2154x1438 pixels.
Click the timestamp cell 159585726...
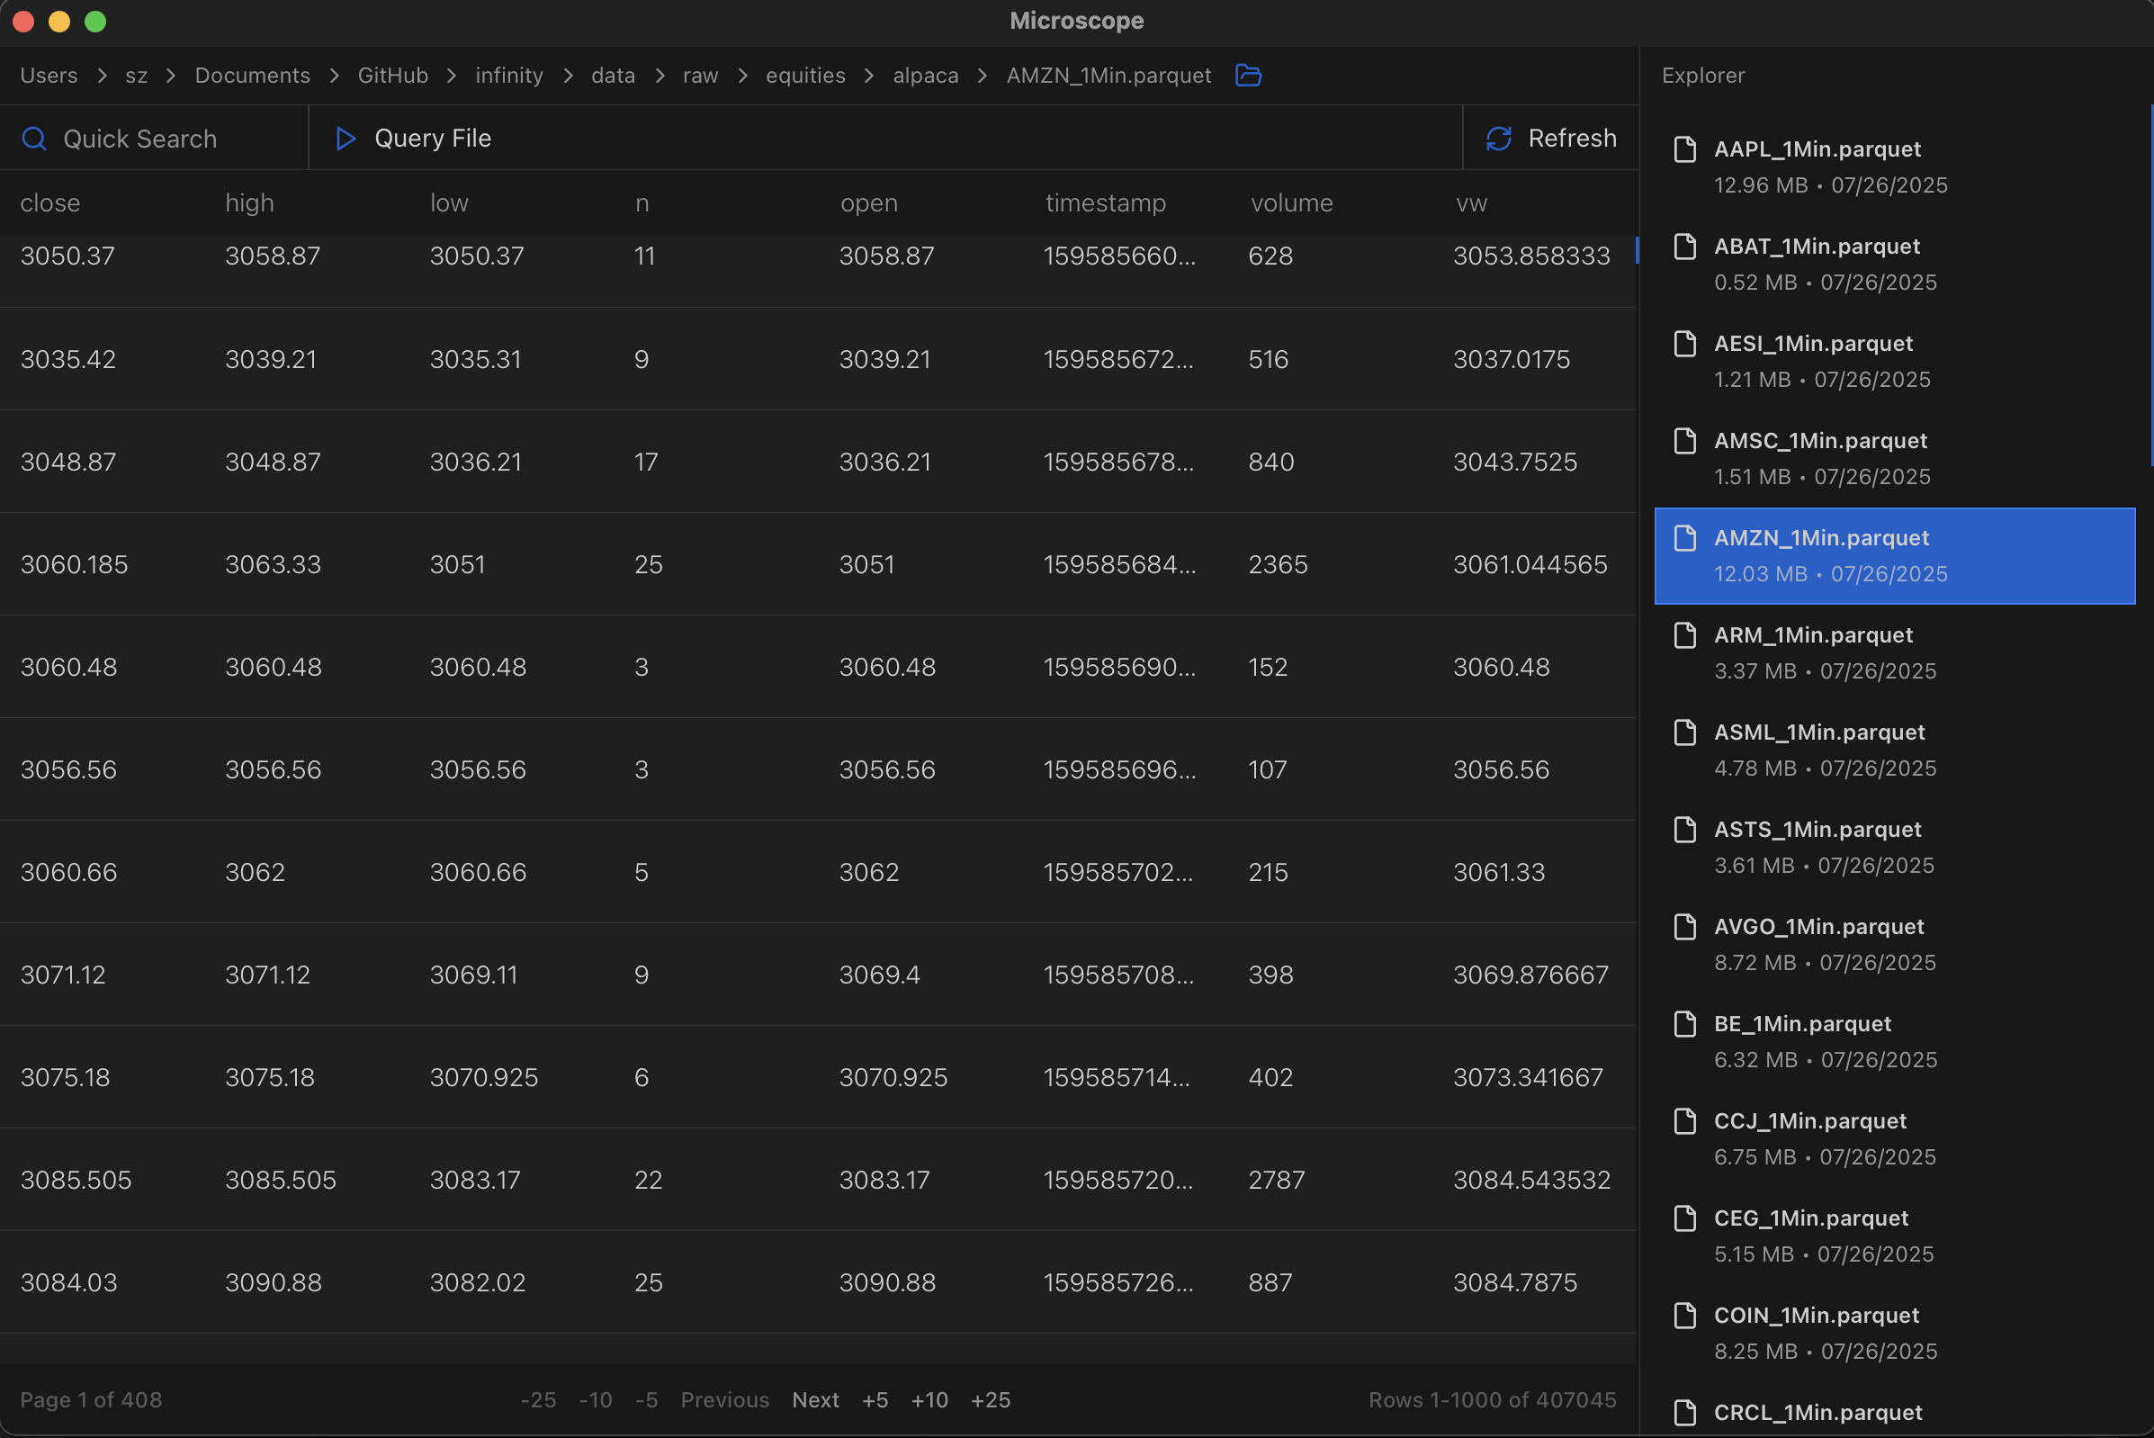click(1118, 1282)
